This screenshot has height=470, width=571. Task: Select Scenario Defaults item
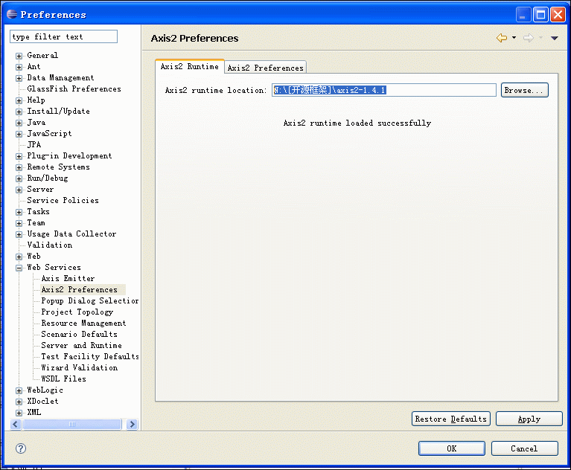(79, 334)
